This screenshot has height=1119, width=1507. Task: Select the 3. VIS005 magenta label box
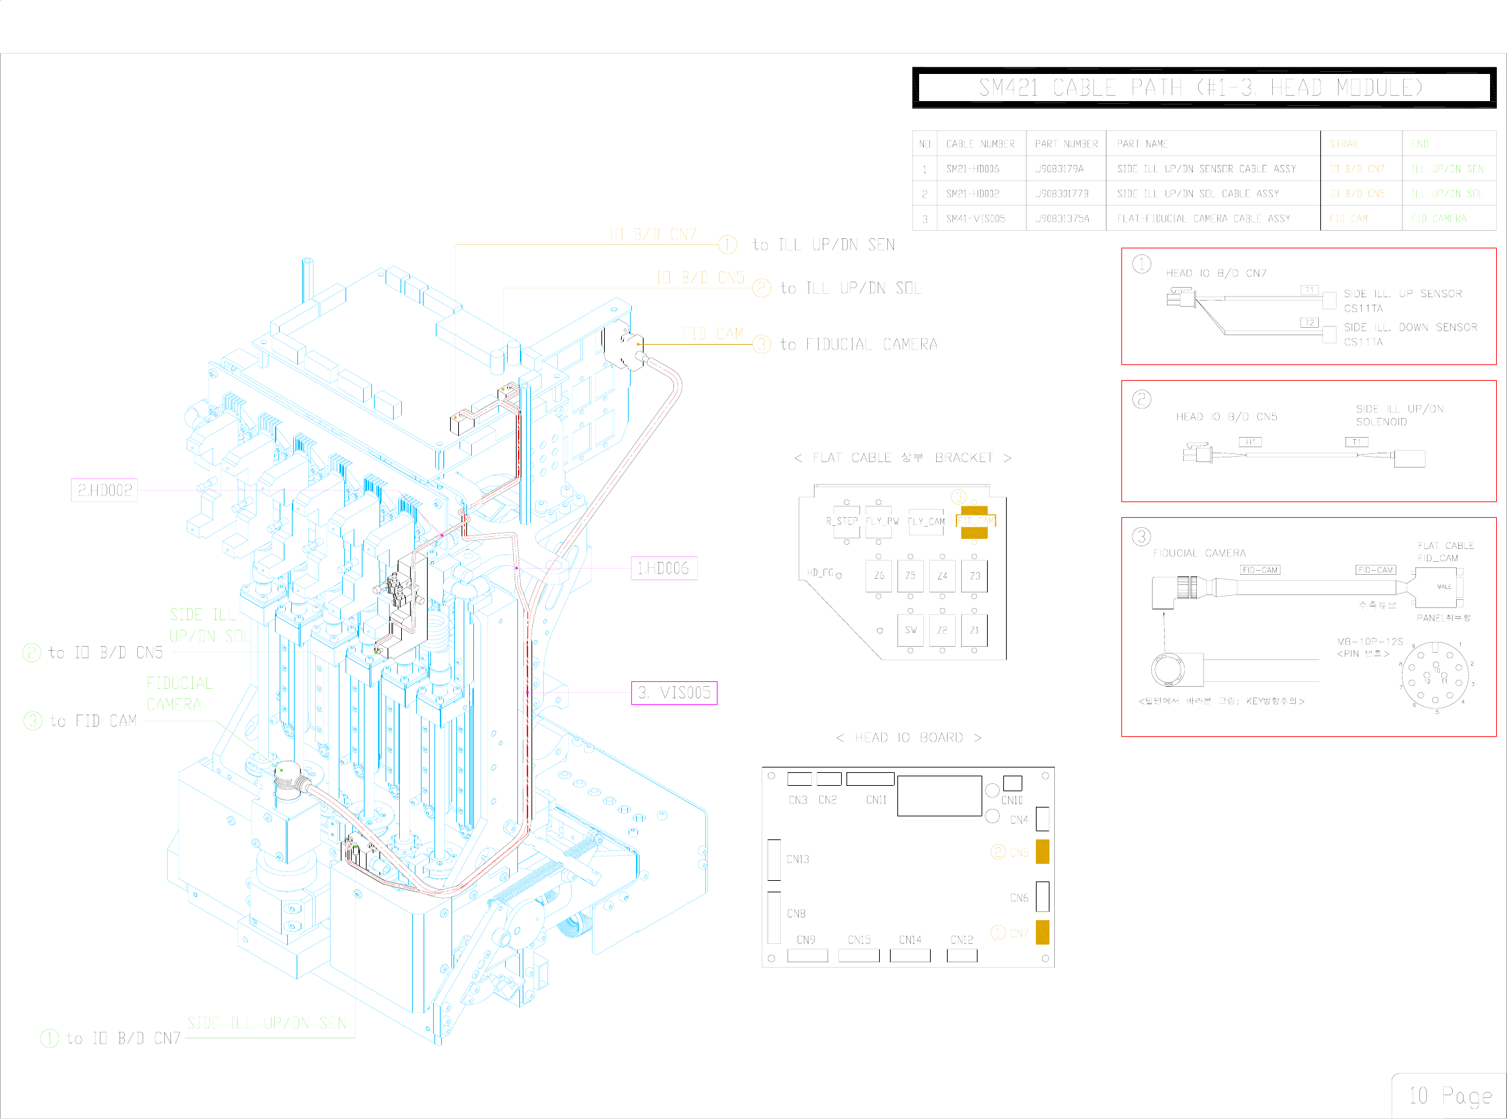673,693
